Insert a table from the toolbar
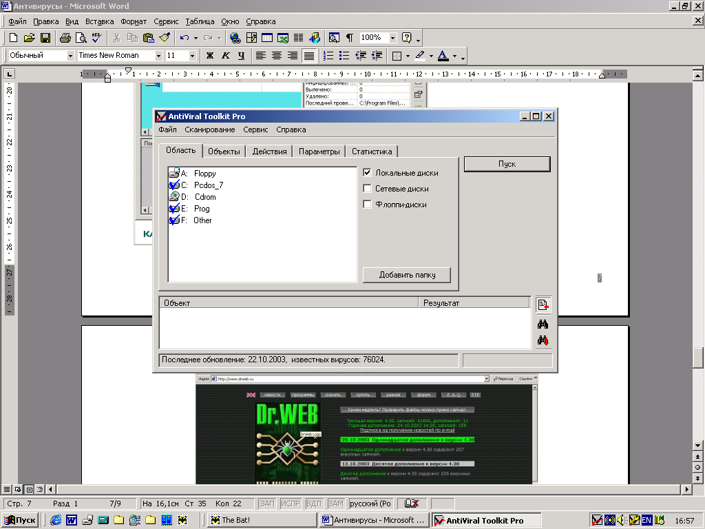 (x=267, y=38)
